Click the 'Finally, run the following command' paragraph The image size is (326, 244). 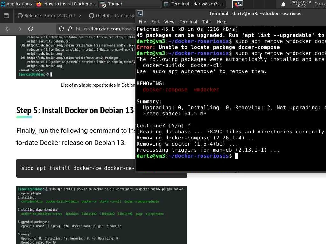[x=76, y=137]
